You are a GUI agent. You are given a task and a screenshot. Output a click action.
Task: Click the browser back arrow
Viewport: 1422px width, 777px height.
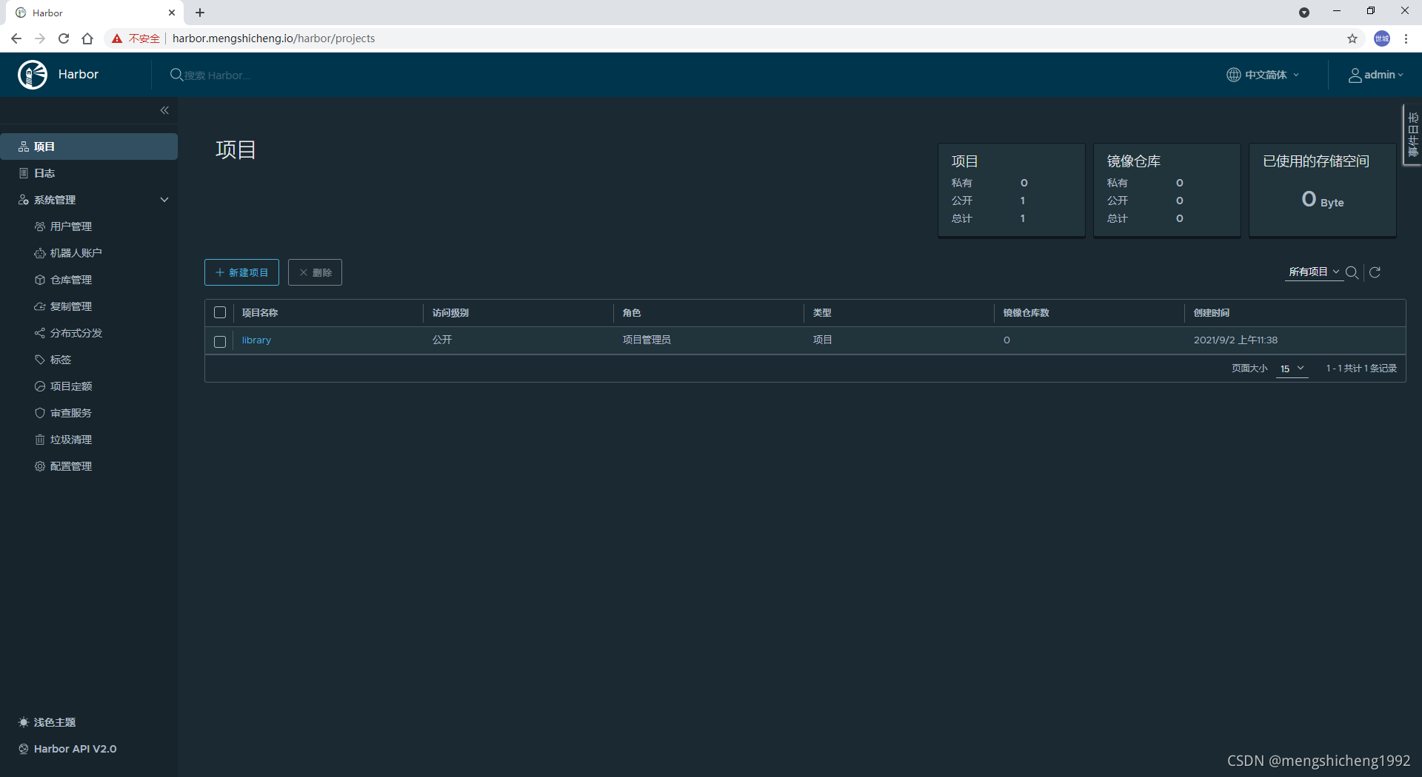click(16, 38)
